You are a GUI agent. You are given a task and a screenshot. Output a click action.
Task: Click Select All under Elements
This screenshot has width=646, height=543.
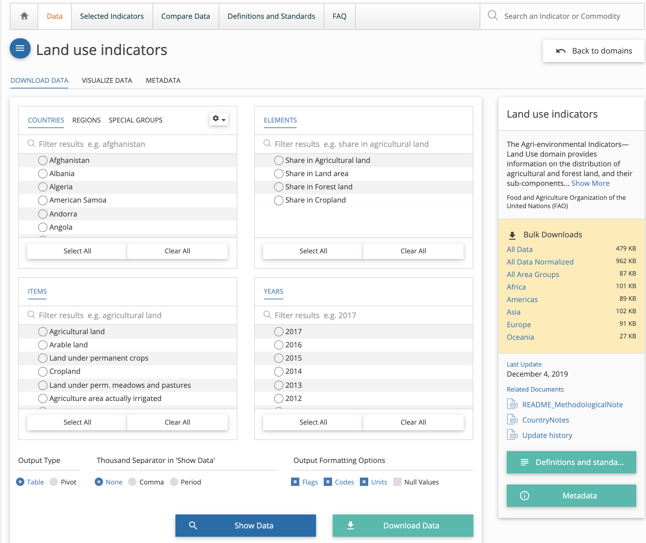pyautogui.click(x=313, y=251)
